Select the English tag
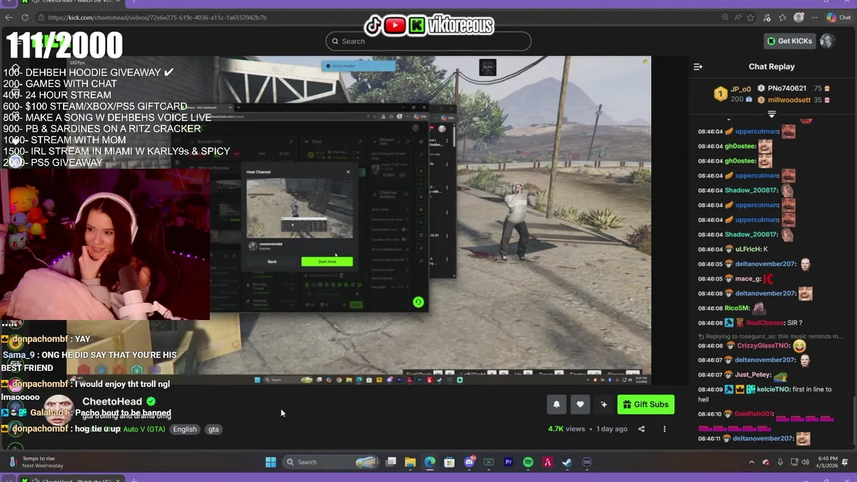The width and height of the screenshot is (857, 482). click(185, 429)
